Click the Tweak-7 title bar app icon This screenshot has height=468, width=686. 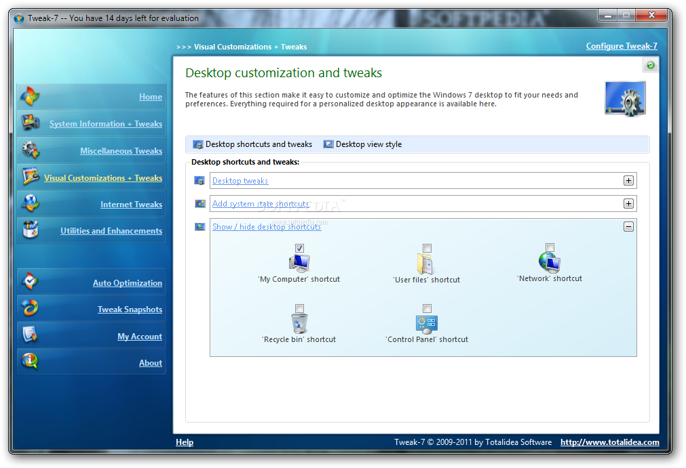18,18
